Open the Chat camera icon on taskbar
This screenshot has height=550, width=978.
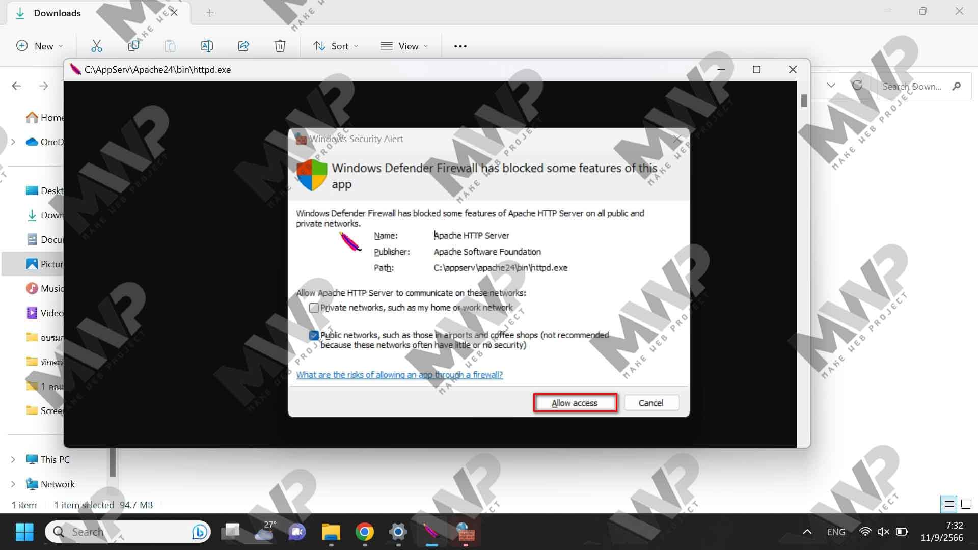[297, 532]
